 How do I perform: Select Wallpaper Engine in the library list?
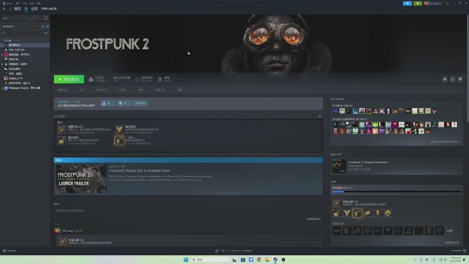pos(24,88)
